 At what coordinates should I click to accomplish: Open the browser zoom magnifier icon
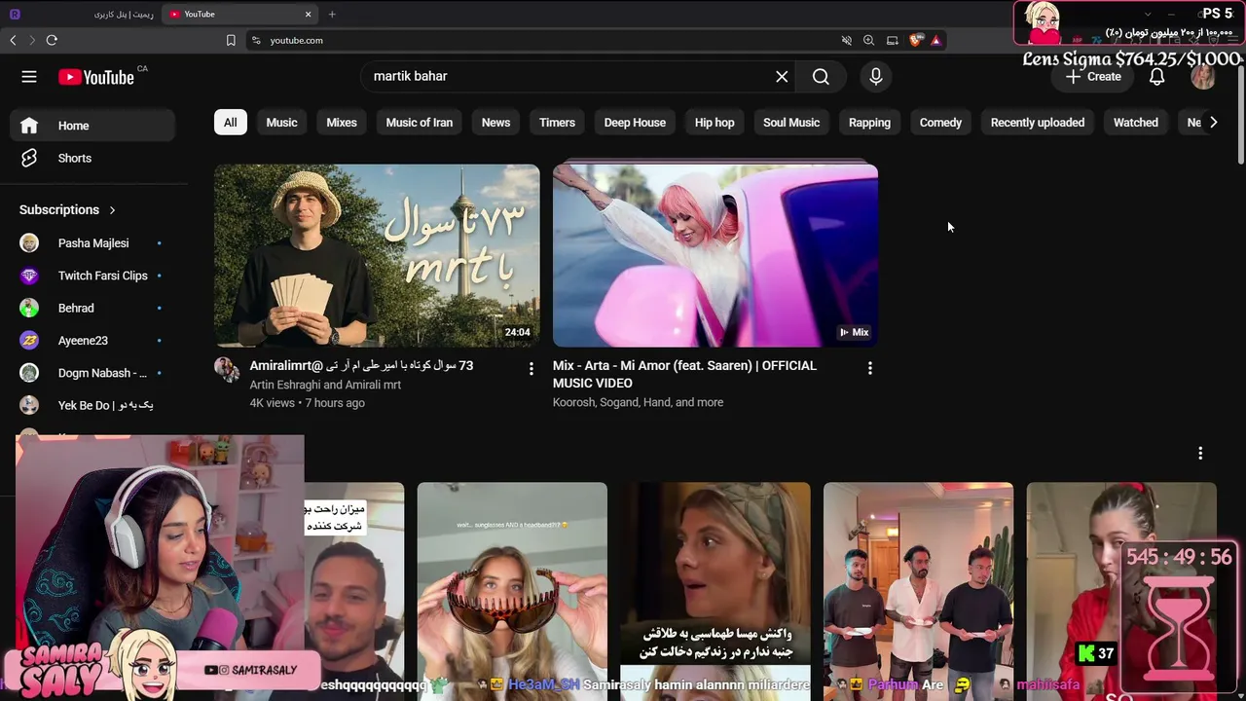(x=868, y=40)
